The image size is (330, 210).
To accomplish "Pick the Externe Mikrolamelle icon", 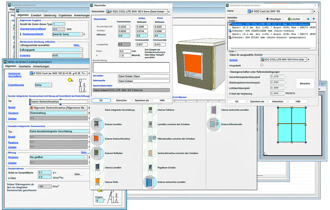I will pyautogui.click(x=213, y=124).
